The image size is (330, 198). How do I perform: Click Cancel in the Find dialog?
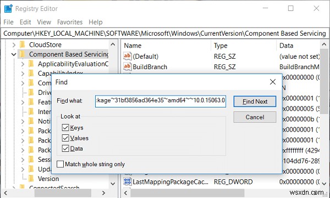click(255, 117)
